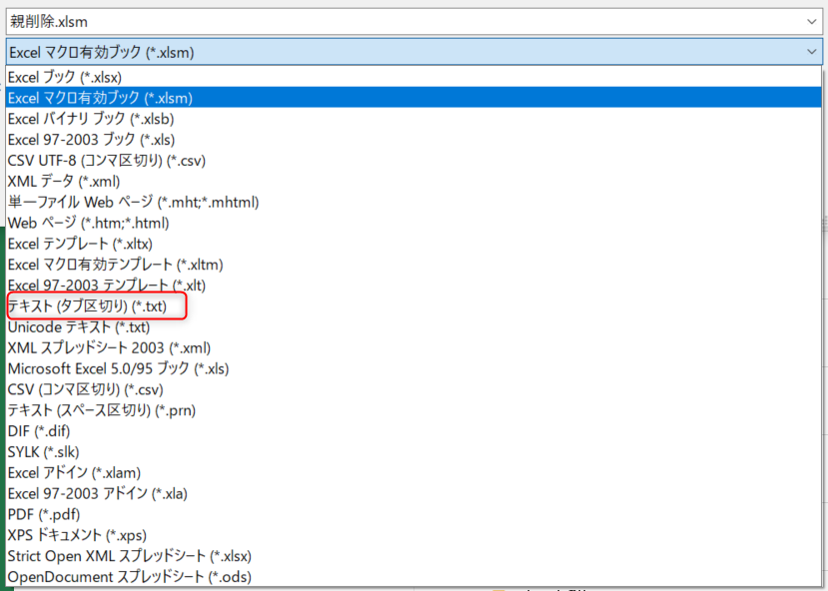Pick 'Excel 97-2003 テンプレート (*.xlt)'
Viewport: 828px width, 591px height.
click(x=414, y=286)
